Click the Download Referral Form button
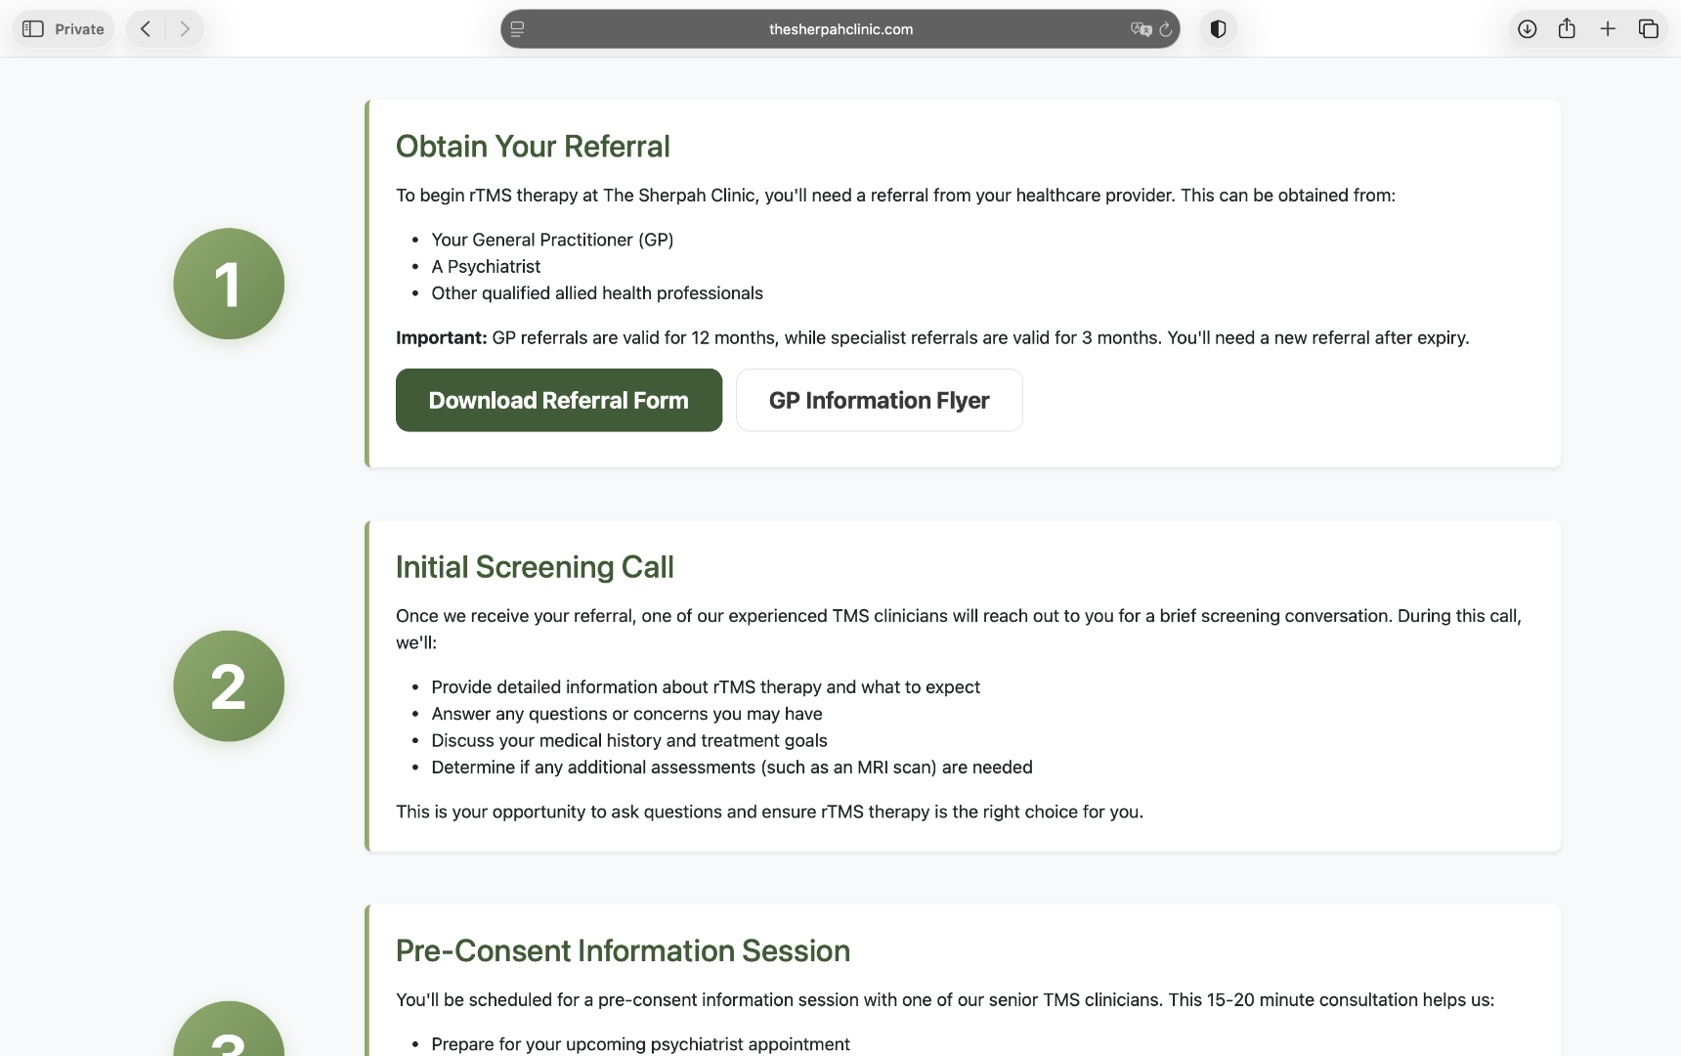 pyautogui.click(x=558, y=400)
